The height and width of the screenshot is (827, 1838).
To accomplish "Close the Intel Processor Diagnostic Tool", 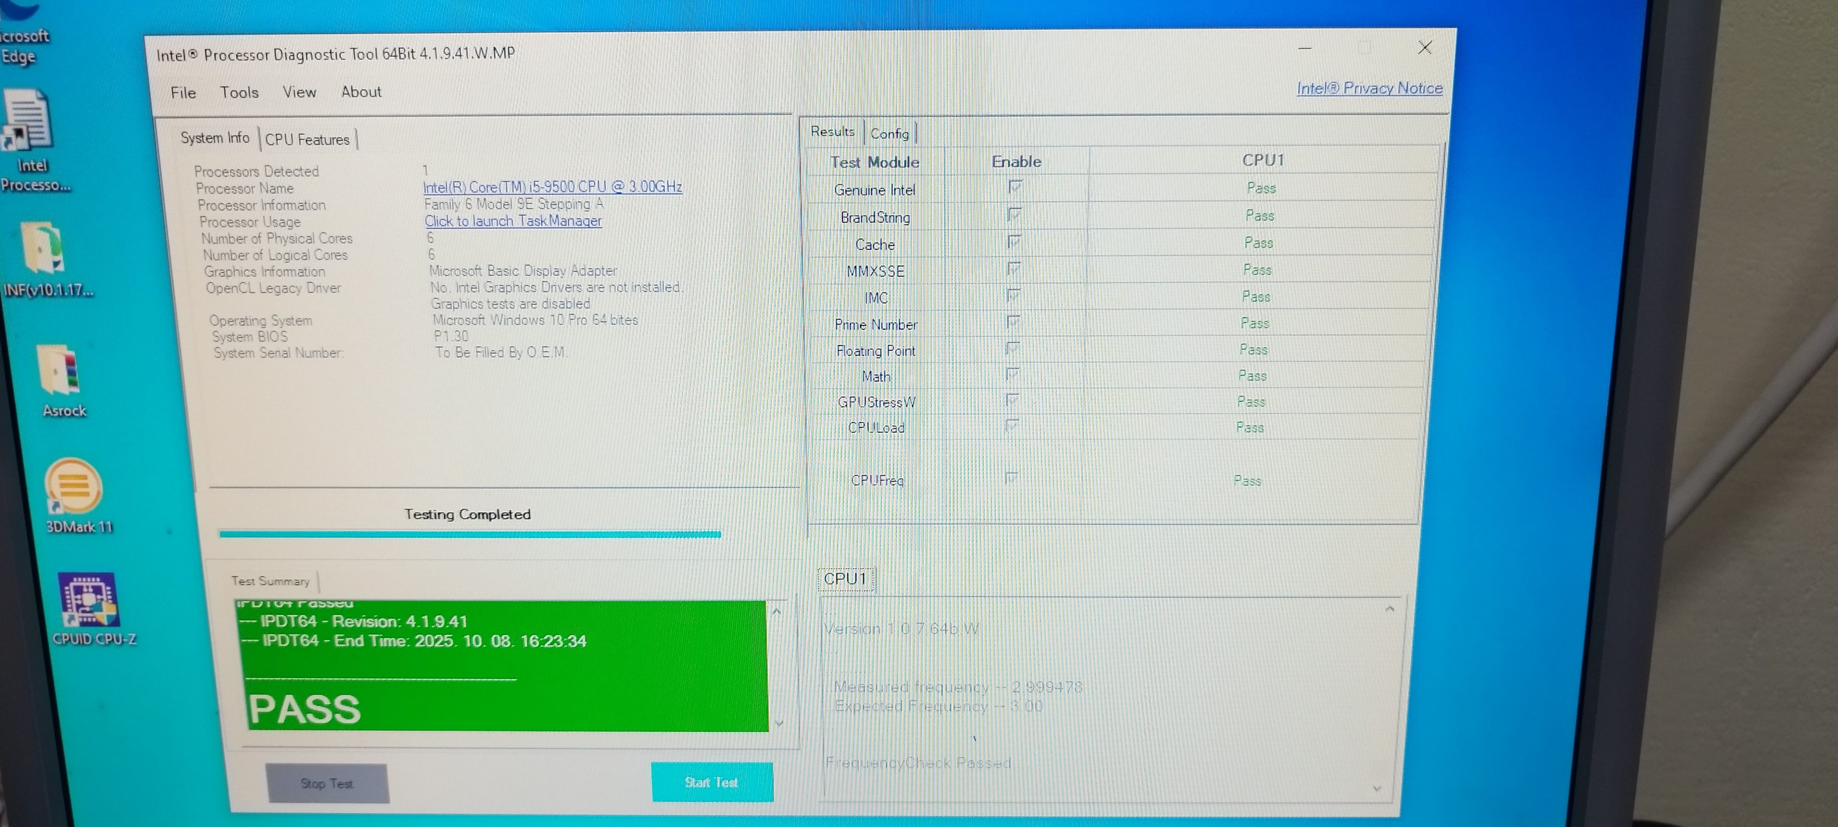I will tap(1425, 48).
